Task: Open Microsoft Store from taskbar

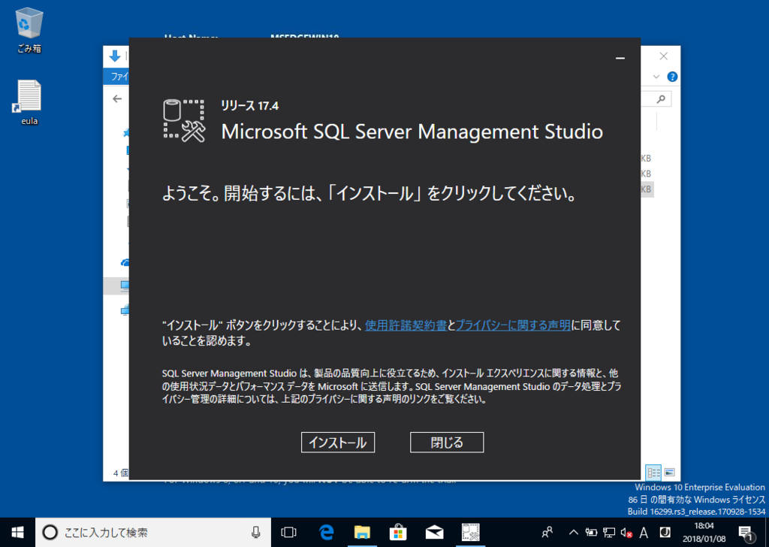Action: click(398, 532)
